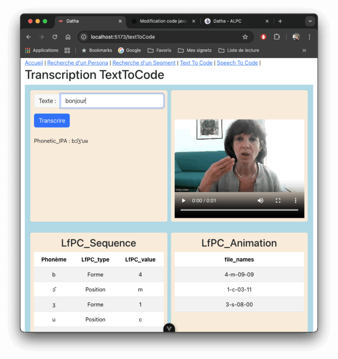Go back to previous page
Screen dimensions: 338x359
[29, 37]
